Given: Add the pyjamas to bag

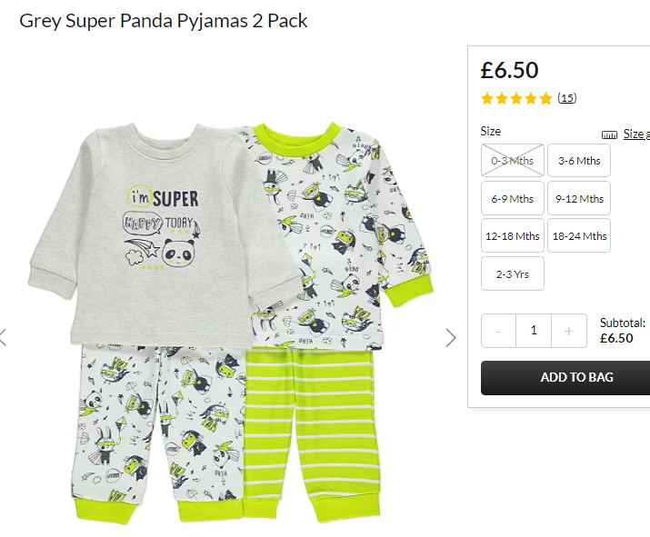Looking at the screenshot, I should coord(565,377).
